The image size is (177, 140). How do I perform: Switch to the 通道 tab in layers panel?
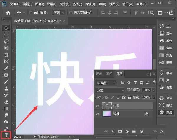pos(99,74)
